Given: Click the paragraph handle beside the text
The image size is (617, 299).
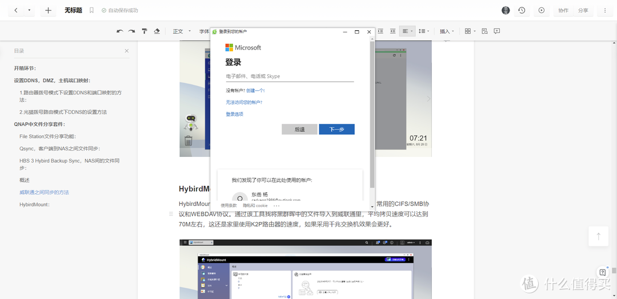Looking at the screenshot, I should (171, 214).
